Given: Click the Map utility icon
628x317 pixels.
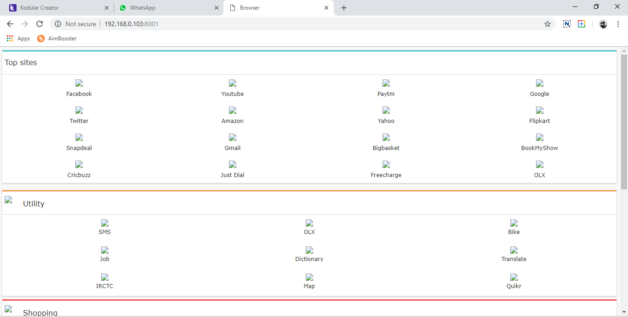Looking at the screenshot, I should 309,277.
